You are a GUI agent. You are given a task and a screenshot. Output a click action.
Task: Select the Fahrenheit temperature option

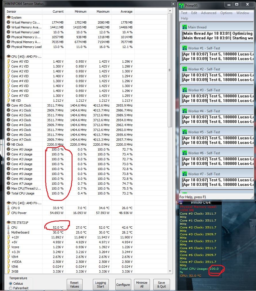[x=11, y=288]
